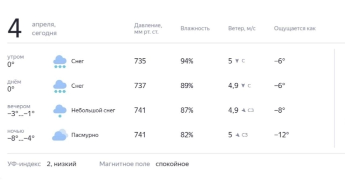
Task: Select the 'Давление, мм рт. ст.' column header
Action: 148,28
